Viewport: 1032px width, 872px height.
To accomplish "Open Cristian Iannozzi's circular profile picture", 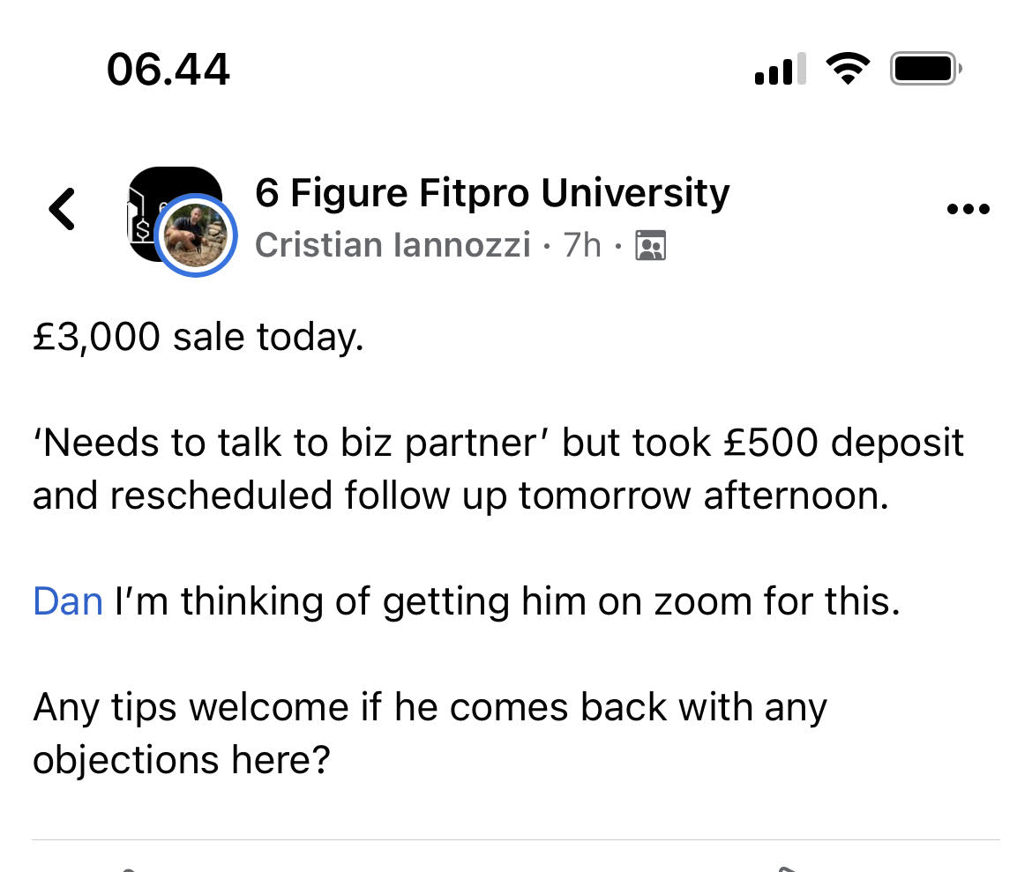I will click(x=196, y=235).
